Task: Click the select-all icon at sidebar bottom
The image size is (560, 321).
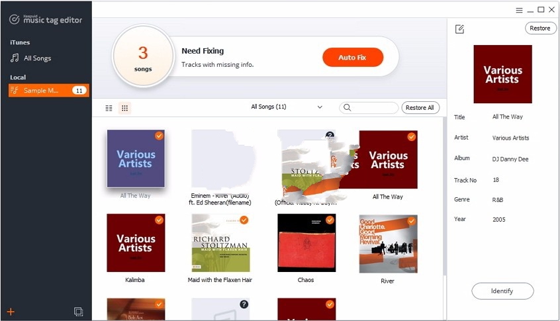Action: click(x=79, y=311)
